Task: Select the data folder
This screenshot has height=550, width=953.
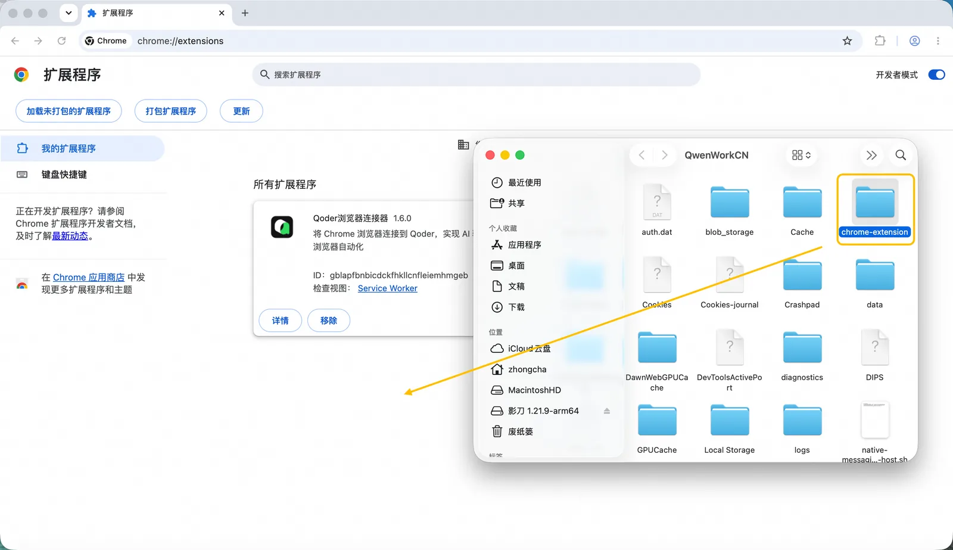Action: coord(875,275)
